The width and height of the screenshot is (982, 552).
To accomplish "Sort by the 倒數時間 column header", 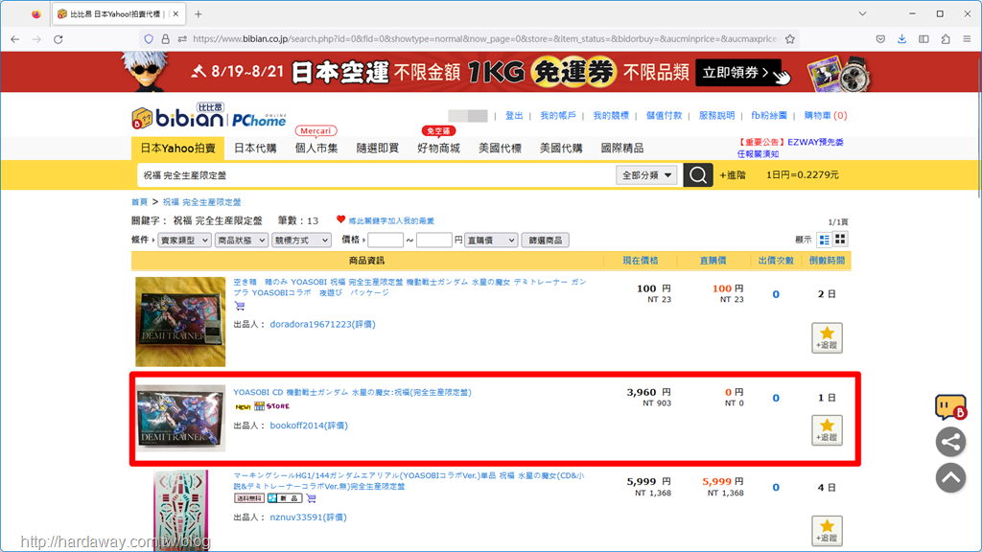I will coord(827,261).
